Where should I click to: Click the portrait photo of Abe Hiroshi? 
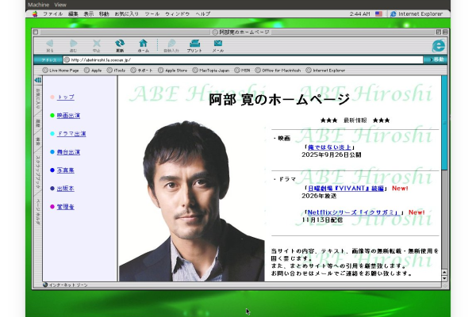[x=192, y=201]
